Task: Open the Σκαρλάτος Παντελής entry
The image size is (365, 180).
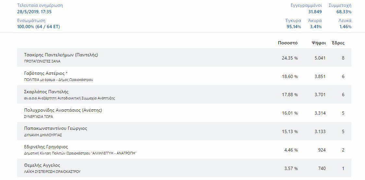Action: click(x=46, y=92)
